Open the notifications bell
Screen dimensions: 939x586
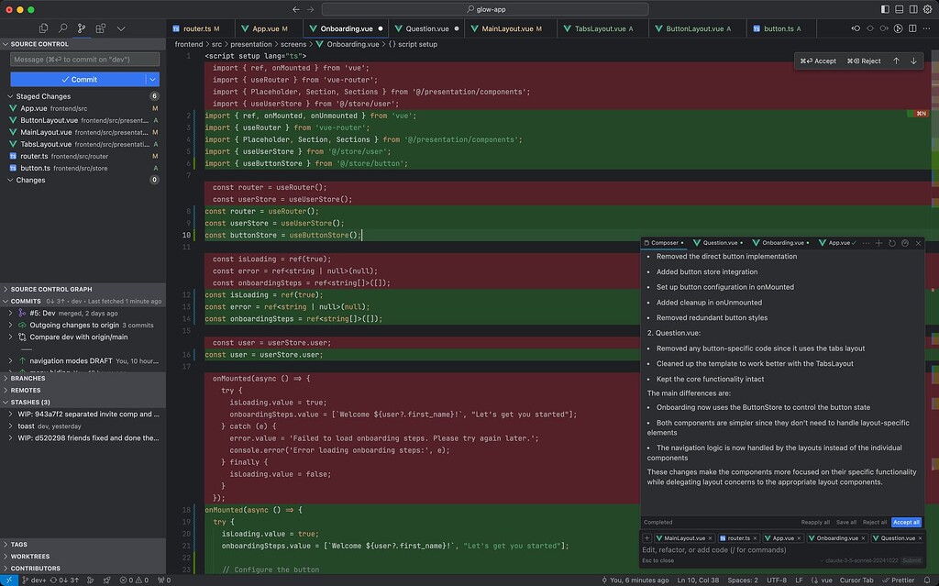click(x=928, y=580)
